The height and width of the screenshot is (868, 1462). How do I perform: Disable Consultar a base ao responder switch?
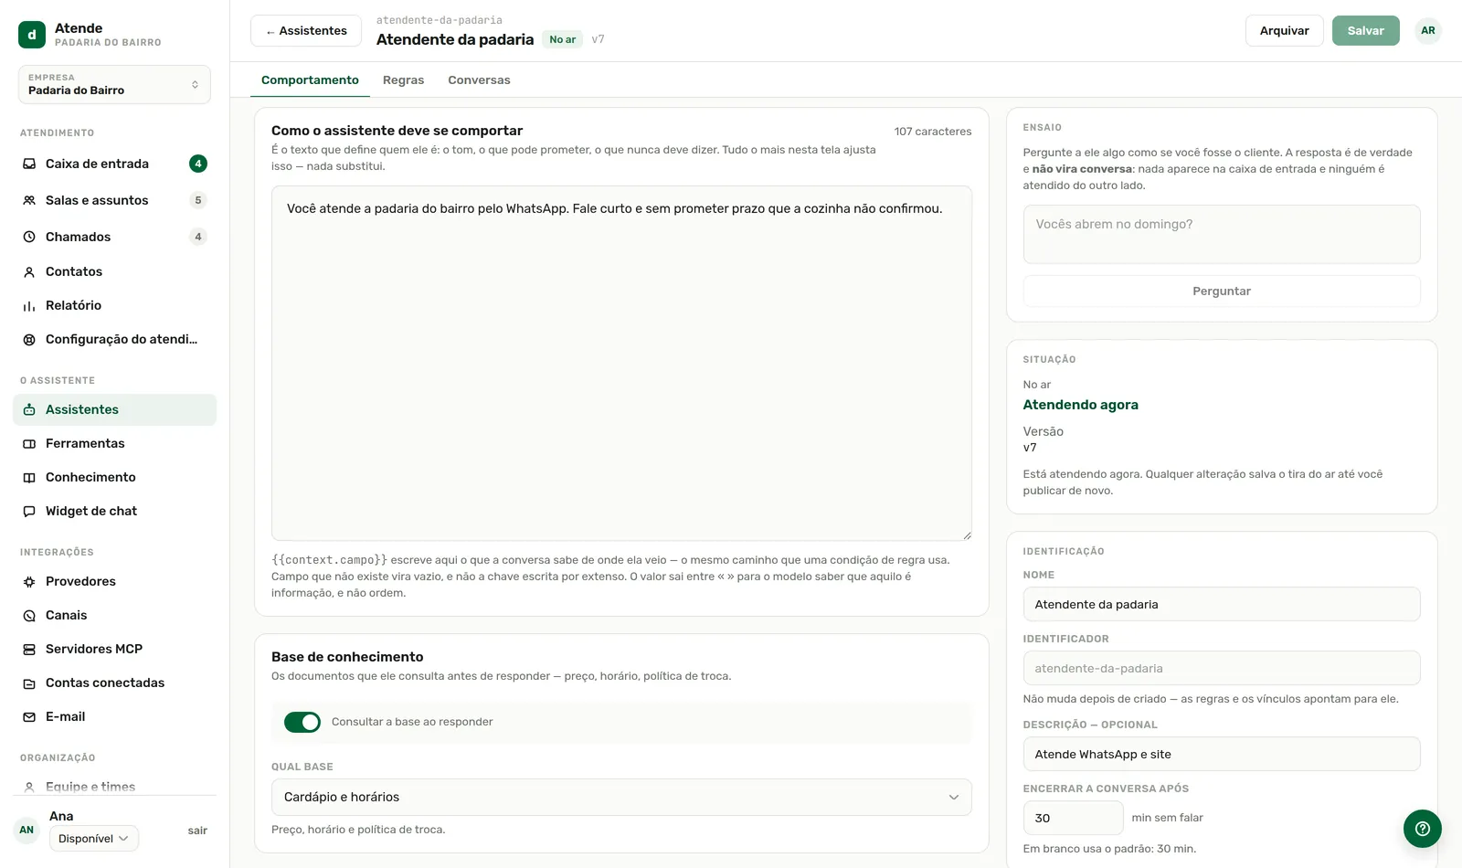[x=302, y=722]
